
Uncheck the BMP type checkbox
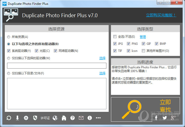click(x=156, y=44)
